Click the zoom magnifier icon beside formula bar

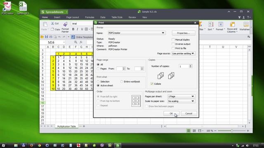[75, 42]
